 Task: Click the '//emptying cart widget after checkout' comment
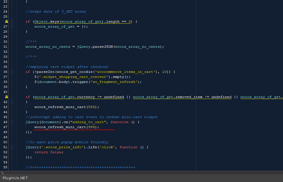pyautogui.click(x=67, y=67)
